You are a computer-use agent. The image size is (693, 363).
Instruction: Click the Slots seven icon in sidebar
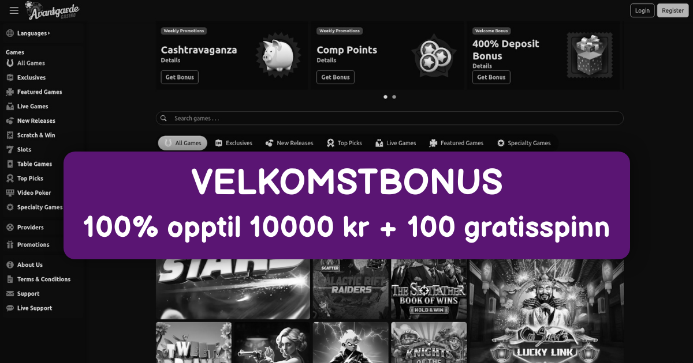[x=10, y=149]
